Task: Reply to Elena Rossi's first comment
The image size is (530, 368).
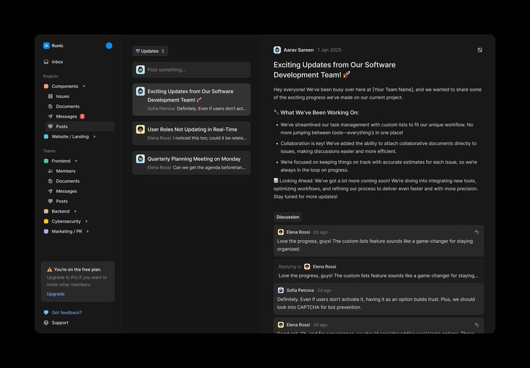Action: (x=476, y=232)
